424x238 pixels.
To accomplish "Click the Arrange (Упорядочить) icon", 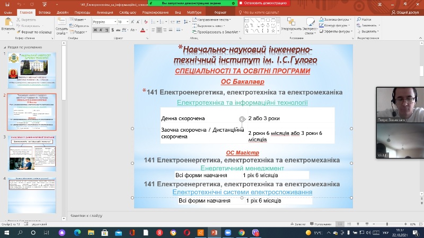I will click(x=291, y=23).
